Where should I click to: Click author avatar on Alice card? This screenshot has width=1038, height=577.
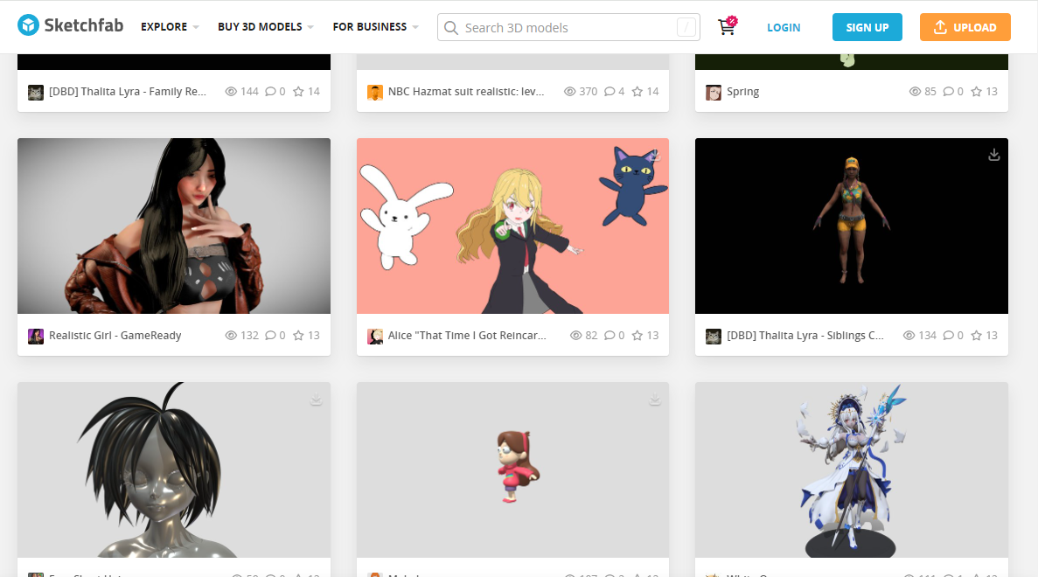[374, 336]
